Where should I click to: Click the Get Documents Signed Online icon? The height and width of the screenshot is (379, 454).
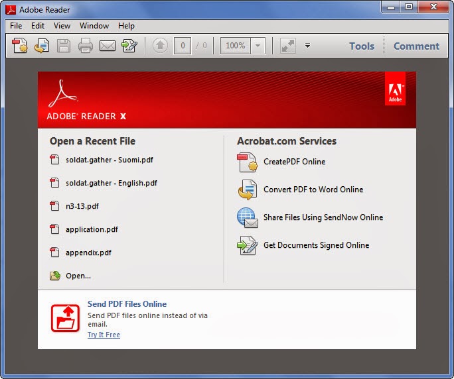point(248,245)
